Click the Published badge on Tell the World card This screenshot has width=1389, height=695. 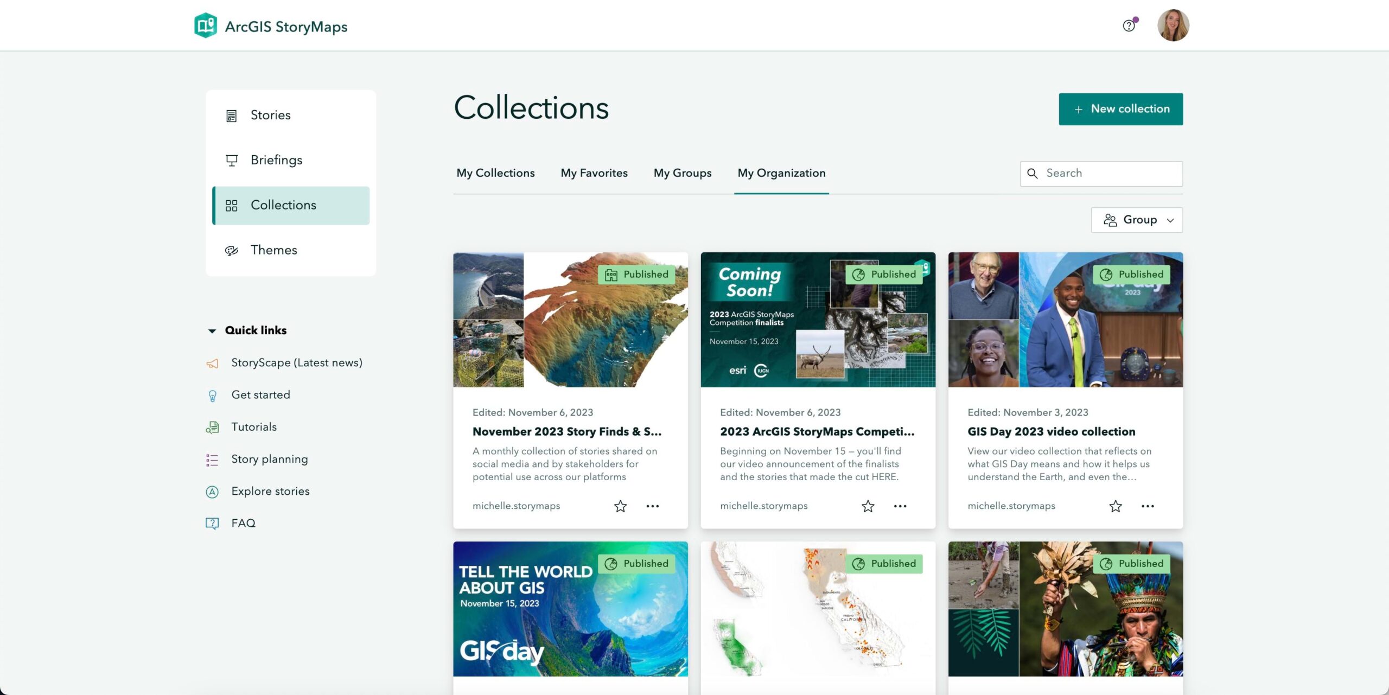636,564
